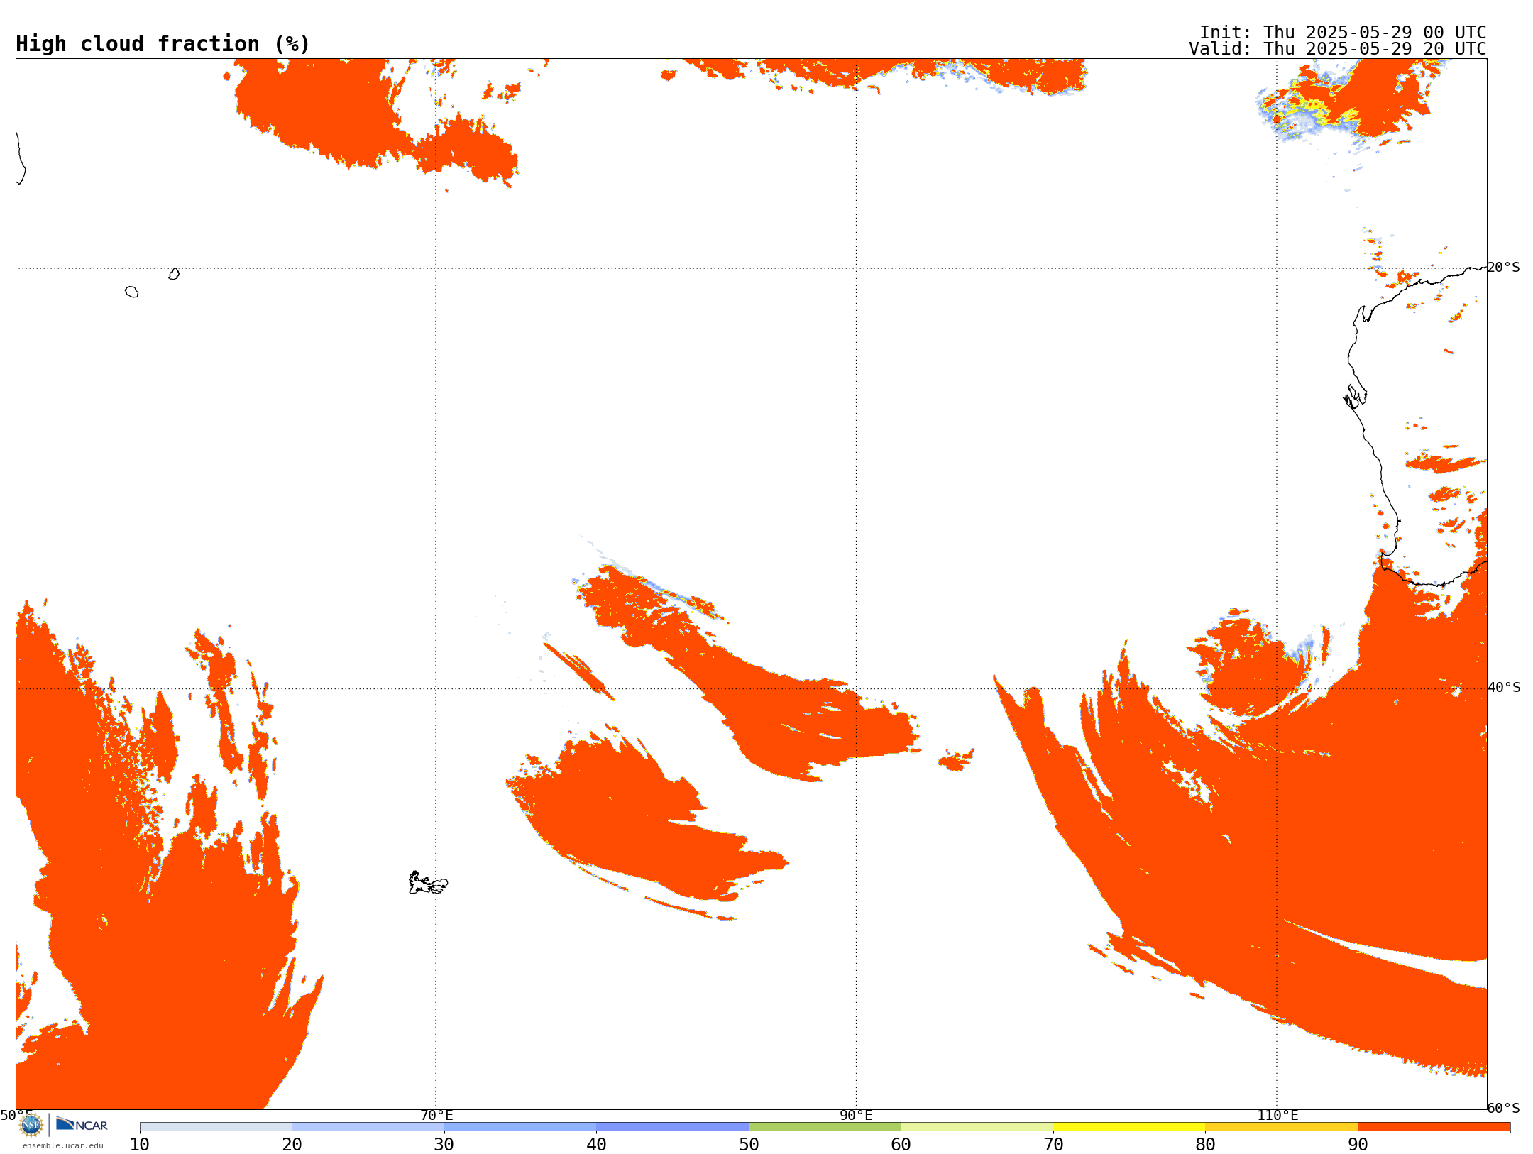Click the 80–90 gold colorbar segment
Screen dimensions: 1533x1154
click(1281, 1127)
